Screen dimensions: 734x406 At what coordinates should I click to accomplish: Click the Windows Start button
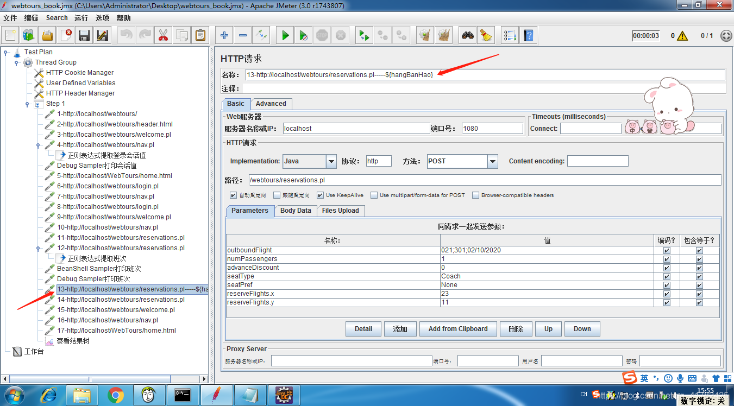pyautogui.click(x=14, y=395)
